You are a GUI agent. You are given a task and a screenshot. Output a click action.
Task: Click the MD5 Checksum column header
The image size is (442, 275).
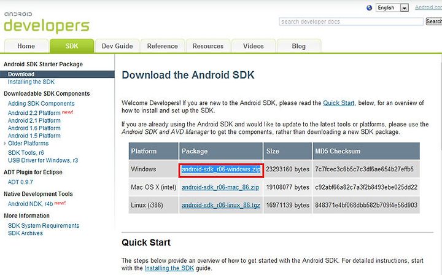click(366, 151)
